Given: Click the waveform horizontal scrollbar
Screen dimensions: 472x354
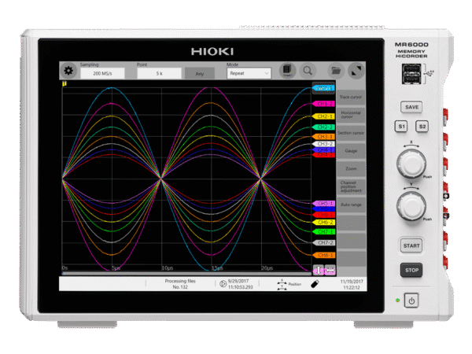Looking at the screenshot, I should click(x=186, y=274).
